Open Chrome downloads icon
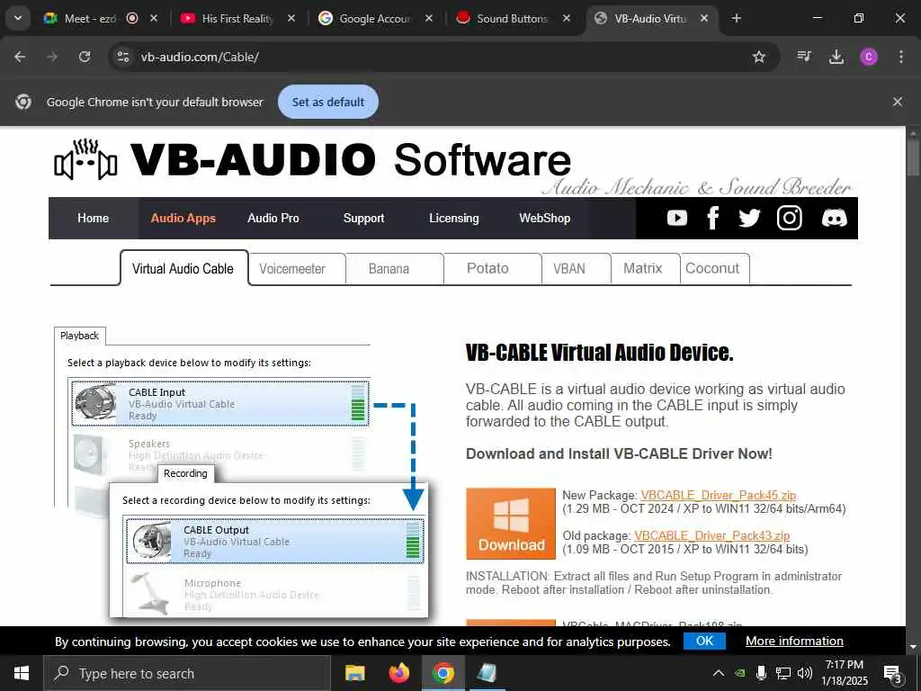Screen dimensions: 921x691 coord(836,57)
